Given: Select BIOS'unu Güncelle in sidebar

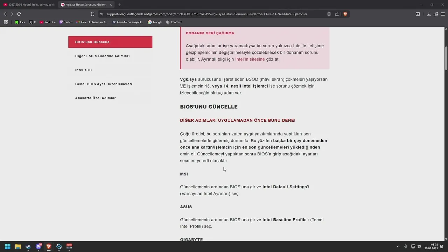Looking at the screenshot, I should pyautogui.click(x=110, y=42).
